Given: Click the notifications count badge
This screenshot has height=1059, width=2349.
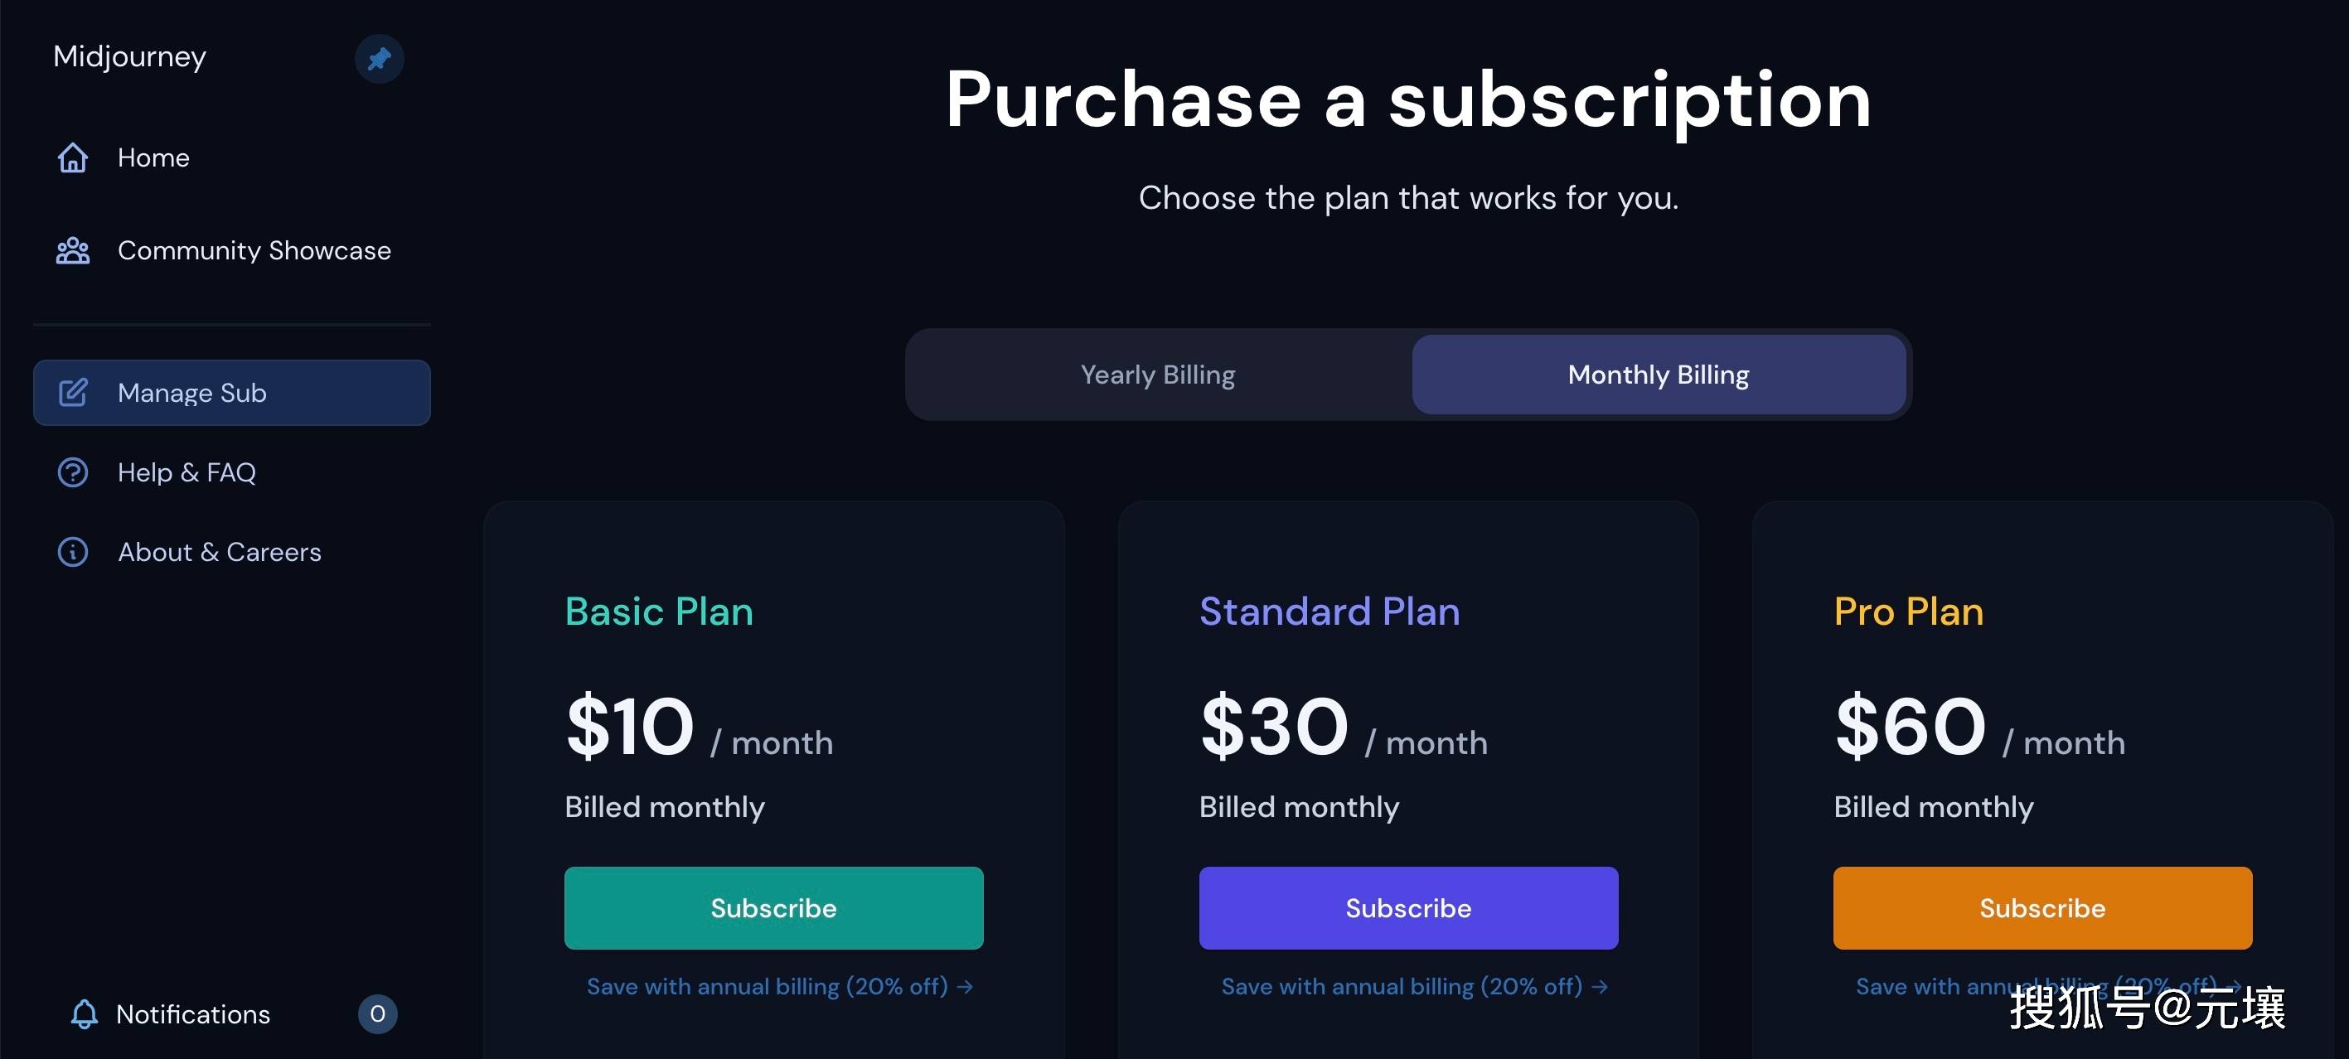Looking at the screenshot, I should pyautogui.click(x=377, y=1013).
